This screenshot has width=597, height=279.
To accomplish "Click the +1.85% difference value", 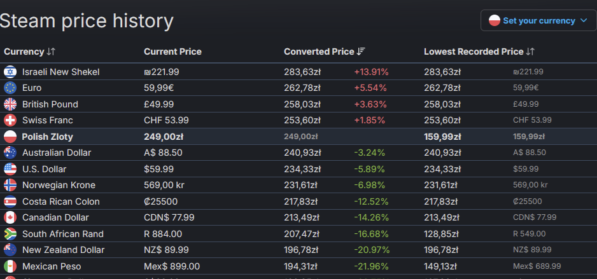I will [369, 120].
